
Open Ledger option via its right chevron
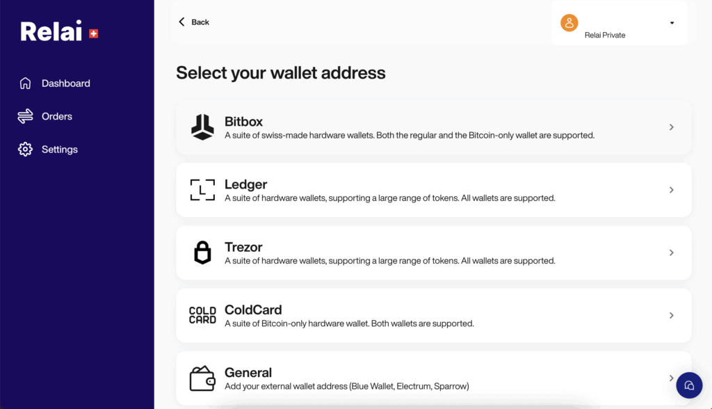(671, 190)
